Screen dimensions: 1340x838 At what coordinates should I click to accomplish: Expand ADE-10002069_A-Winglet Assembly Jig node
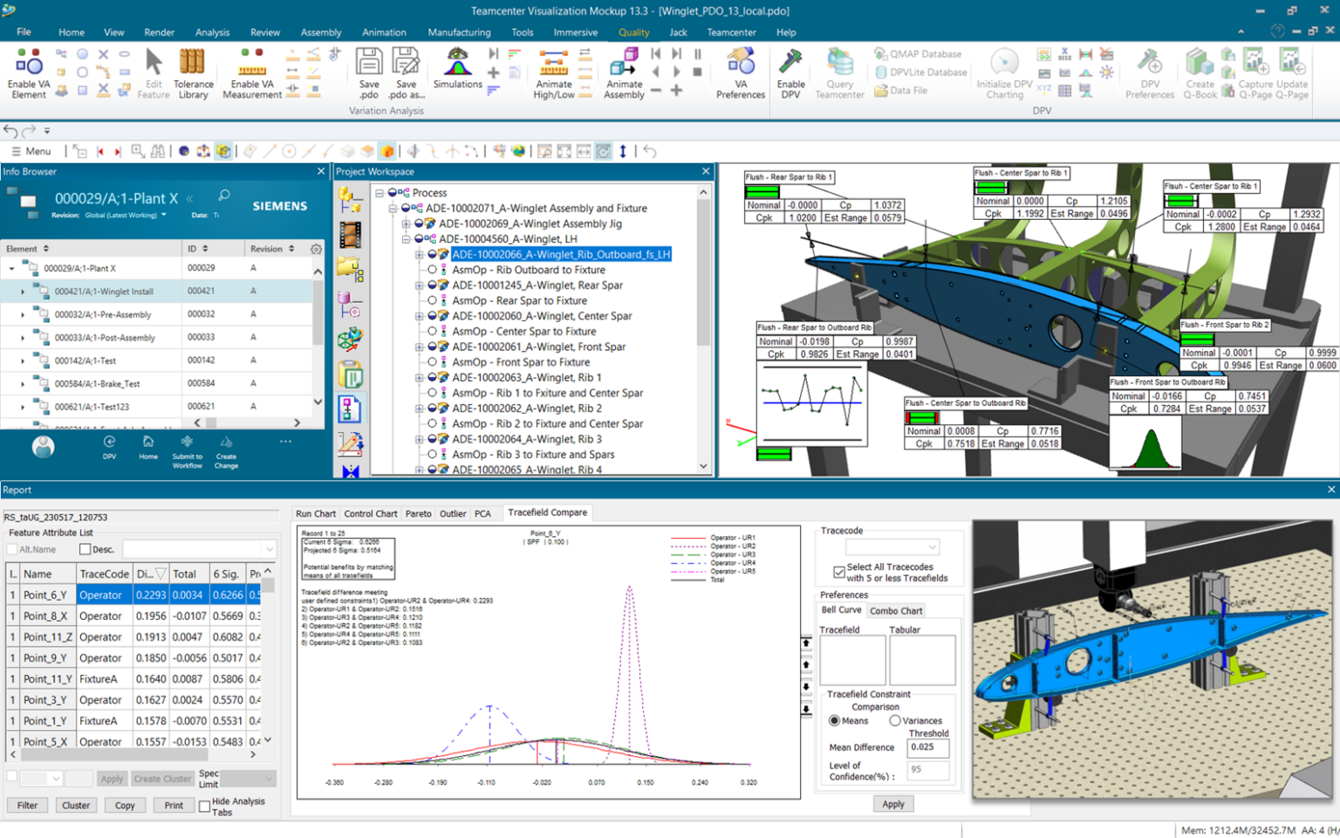pos(406,224)
